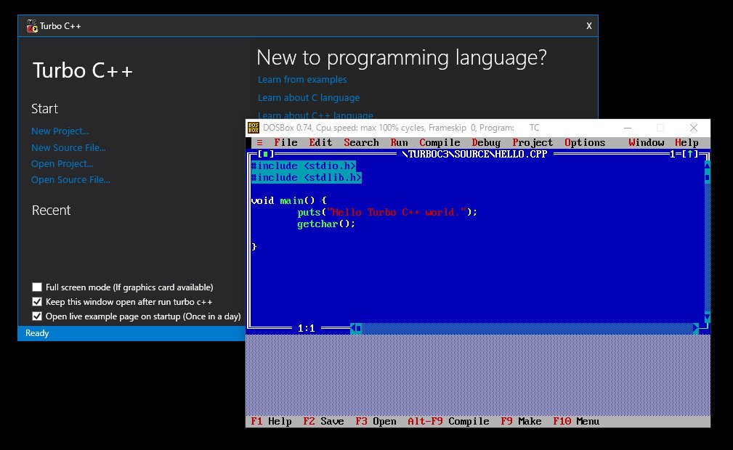
Task: Uncheck Keep this window open option
Action: click(37, 301)
